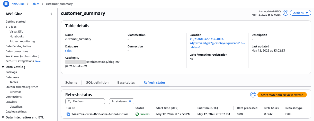Open the S3 location link
The image size is (314, 121).
click(x=217, y=43)
